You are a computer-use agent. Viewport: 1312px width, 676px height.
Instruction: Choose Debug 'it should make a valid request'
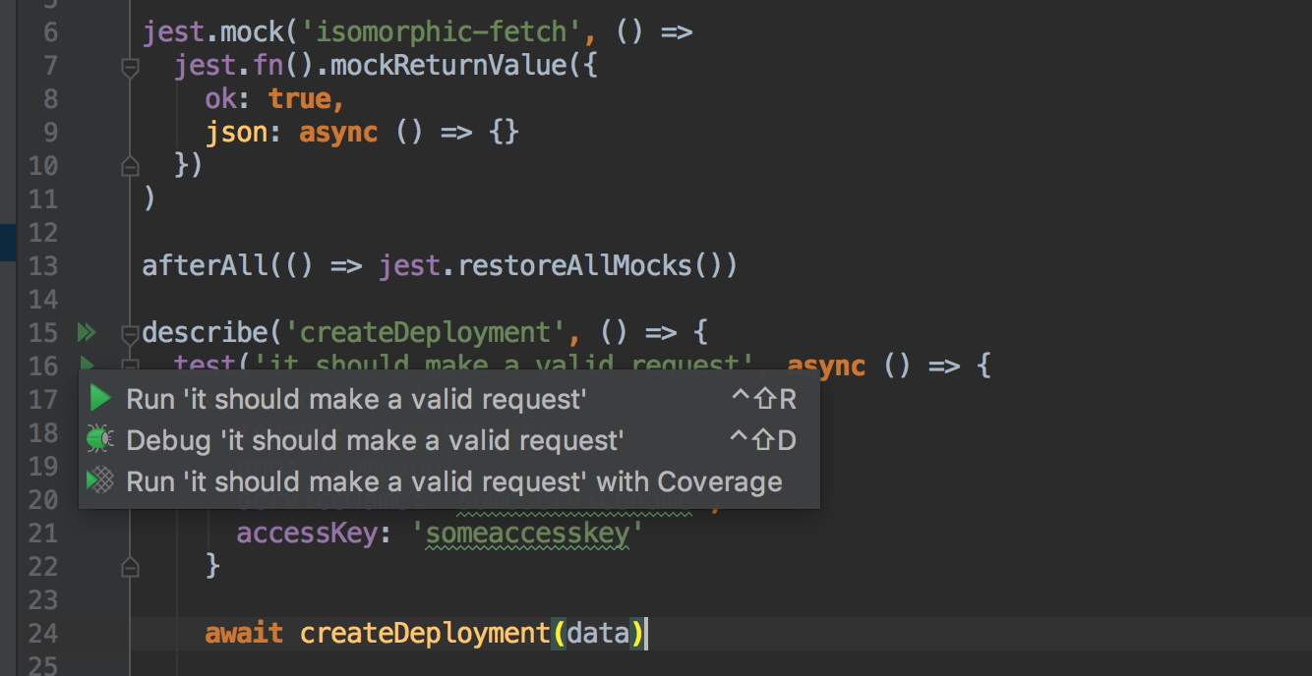click(x=375, y=440)
